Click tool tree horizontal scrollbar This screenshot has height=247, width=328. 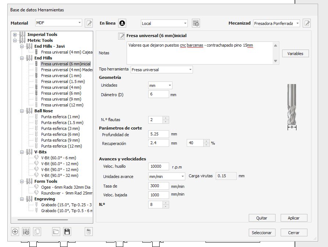43,220
